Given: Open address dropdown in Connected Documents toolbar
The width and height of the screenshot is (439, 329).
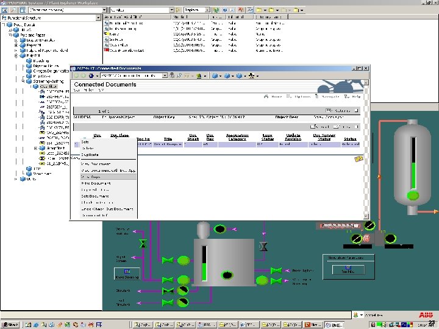Looking at the screenshot, I should 164,76.
